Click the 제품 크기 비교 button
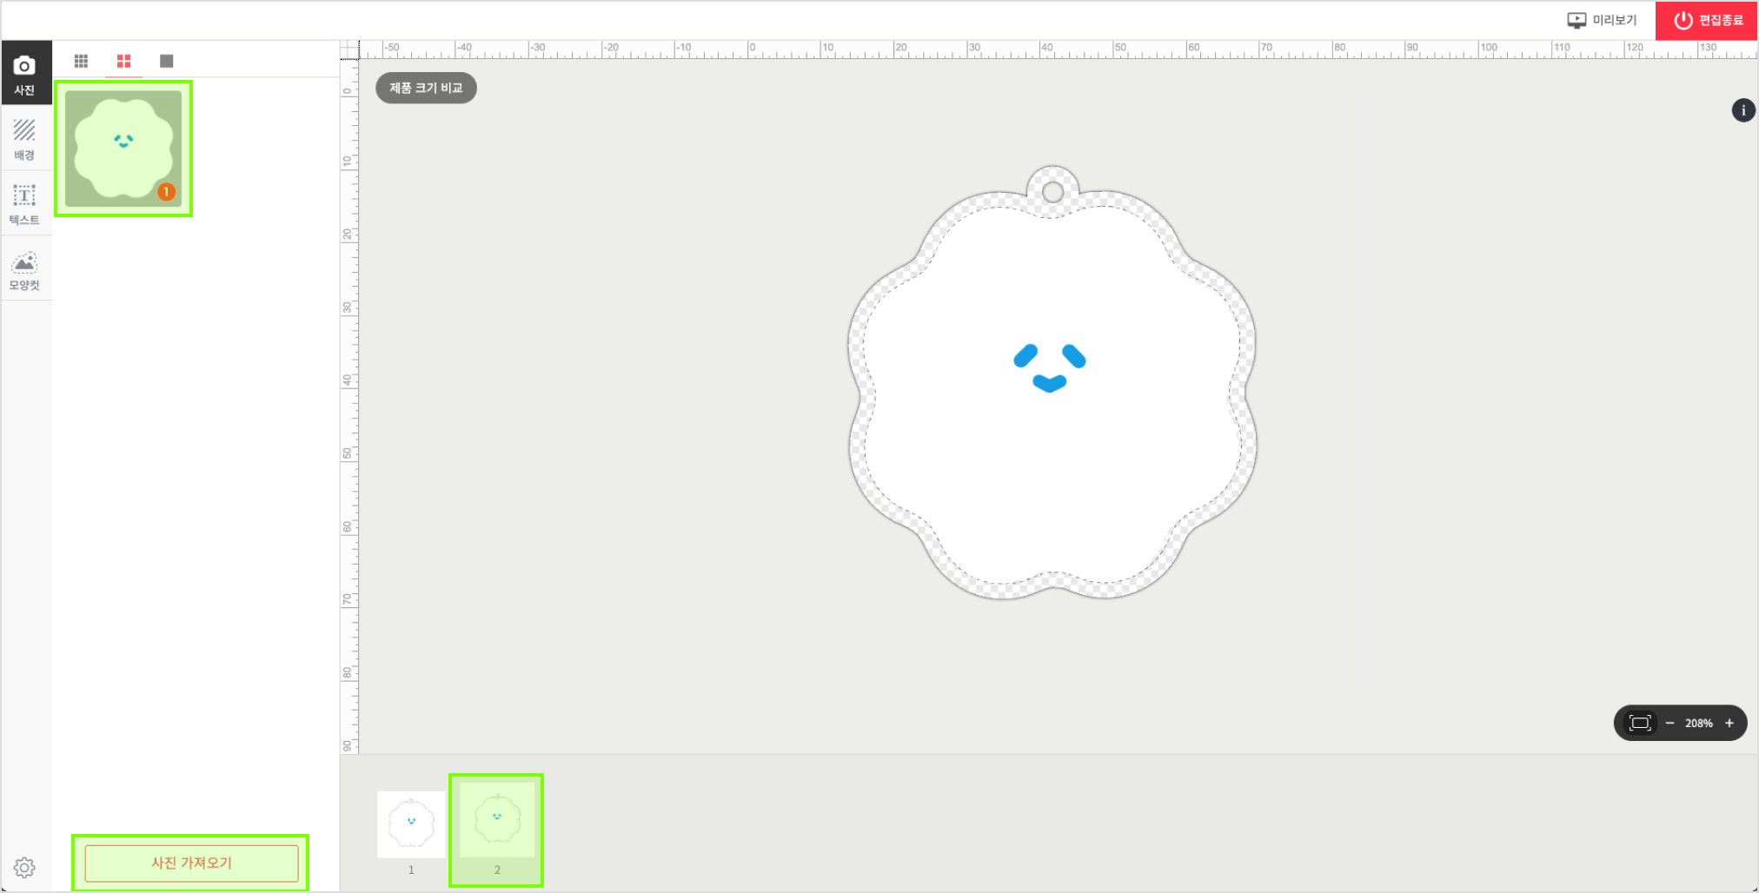The height and width of the screenshot is (893, 1759). tap(426, 88)
